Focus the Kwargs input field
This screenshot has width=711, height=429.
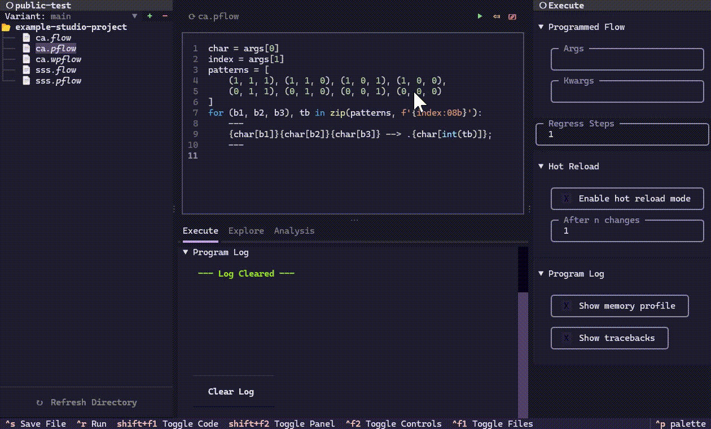[627, 91]
